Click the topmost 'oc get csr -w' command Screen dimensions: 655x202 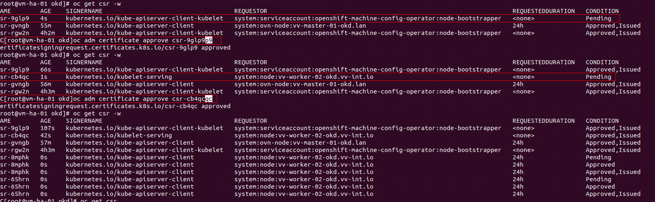[x=97, y=4]
